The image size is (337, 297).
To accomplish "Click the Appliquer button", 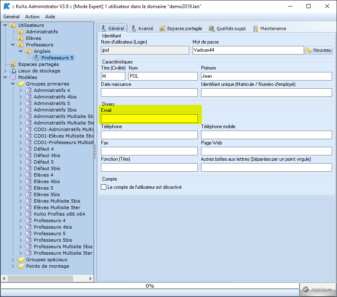I will [x=318, y=289].
